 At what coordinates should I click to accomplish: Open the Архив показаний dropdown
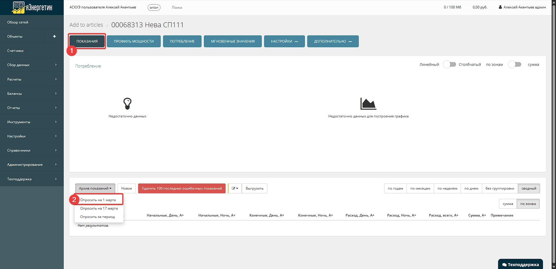(95, 188)
